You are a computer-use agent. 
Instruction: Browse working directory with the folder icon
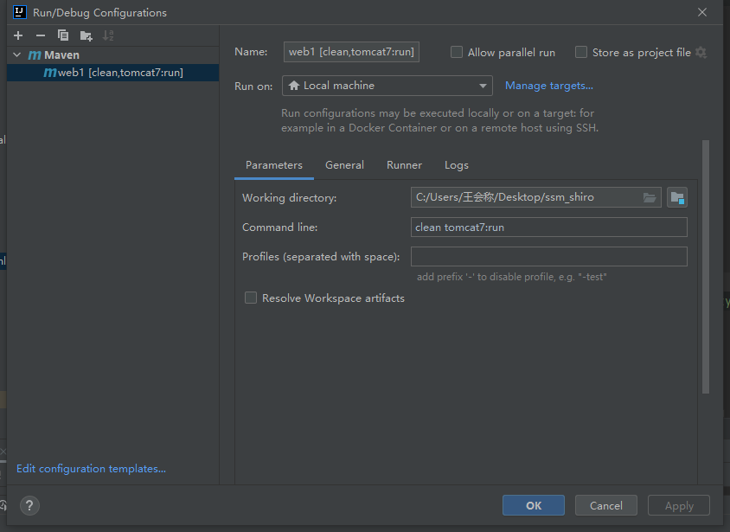650,198
